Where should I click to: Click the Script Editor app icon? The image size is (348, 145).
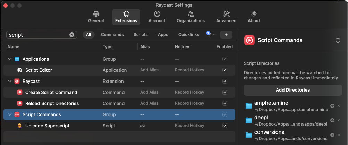tap(20, 70)
